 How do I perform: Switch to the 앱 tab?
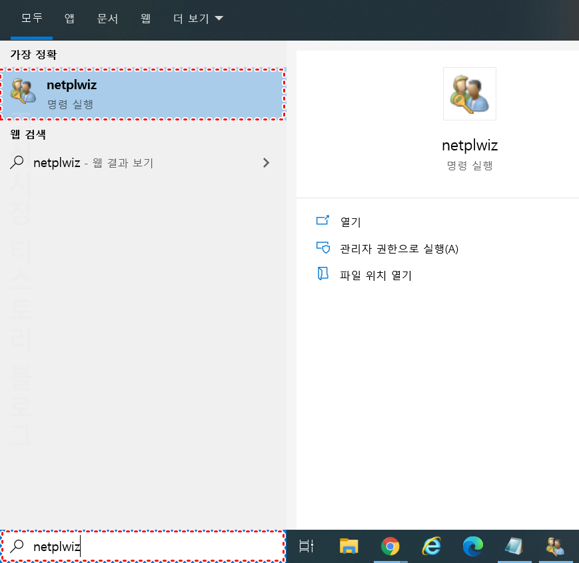pyautogui.click(x=69, y=18)
